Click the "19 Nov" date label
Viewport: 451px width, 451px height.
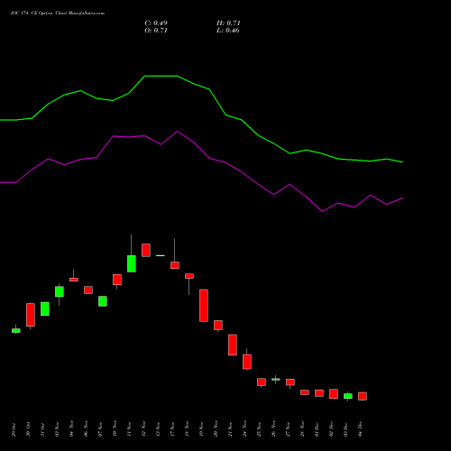(x=201, y=429)
